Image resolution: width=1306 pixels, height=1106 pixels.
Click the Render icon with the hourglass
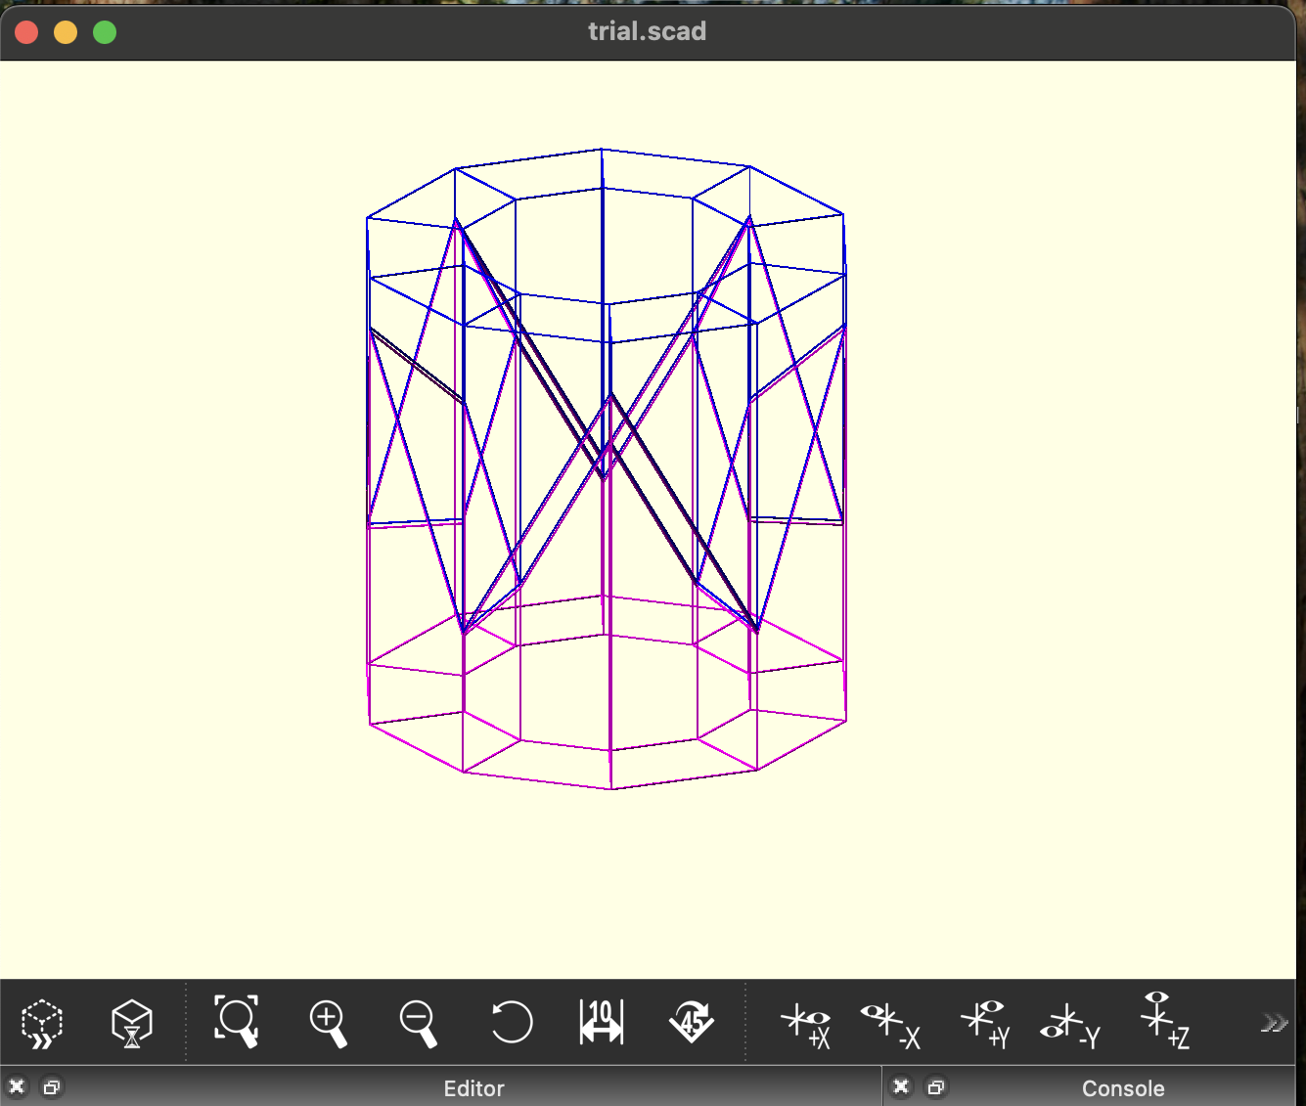(132, 1023)
